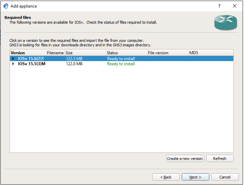Refresh the list of versions
Viewport: 244px width, 185px height.
(220, 159)
